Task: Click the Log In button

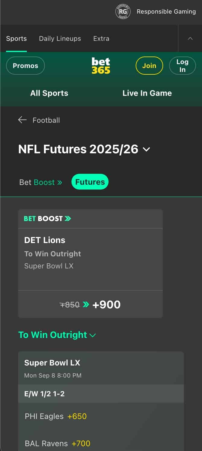Action: point(182,66)
